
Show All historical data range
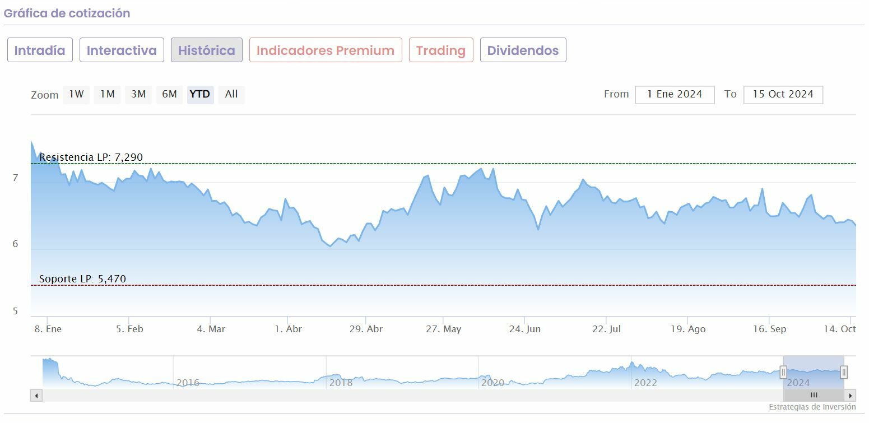tap(231, 94)
